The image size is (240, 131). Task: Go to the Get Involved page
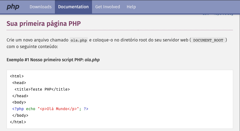[x=108, y=7]
